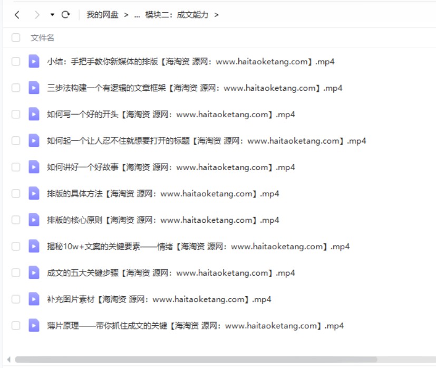Click video icon of 成文的五大关键步骤
436x368 pixels.
34,273
